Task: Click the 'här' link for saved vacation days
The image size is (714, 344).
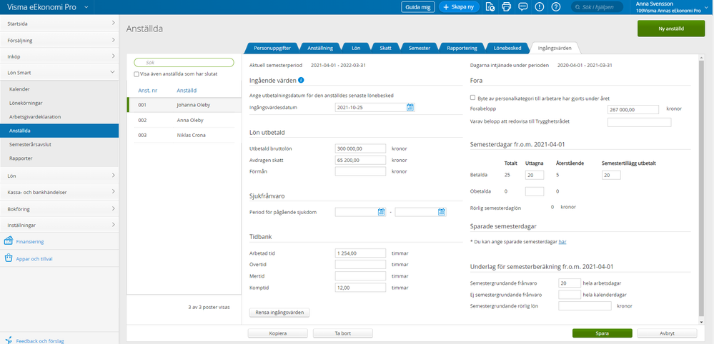Action: [x=562, y=242]
